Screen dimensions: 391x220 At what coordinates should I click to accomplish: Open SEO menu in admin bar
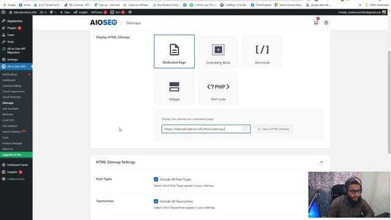point(117,12)
